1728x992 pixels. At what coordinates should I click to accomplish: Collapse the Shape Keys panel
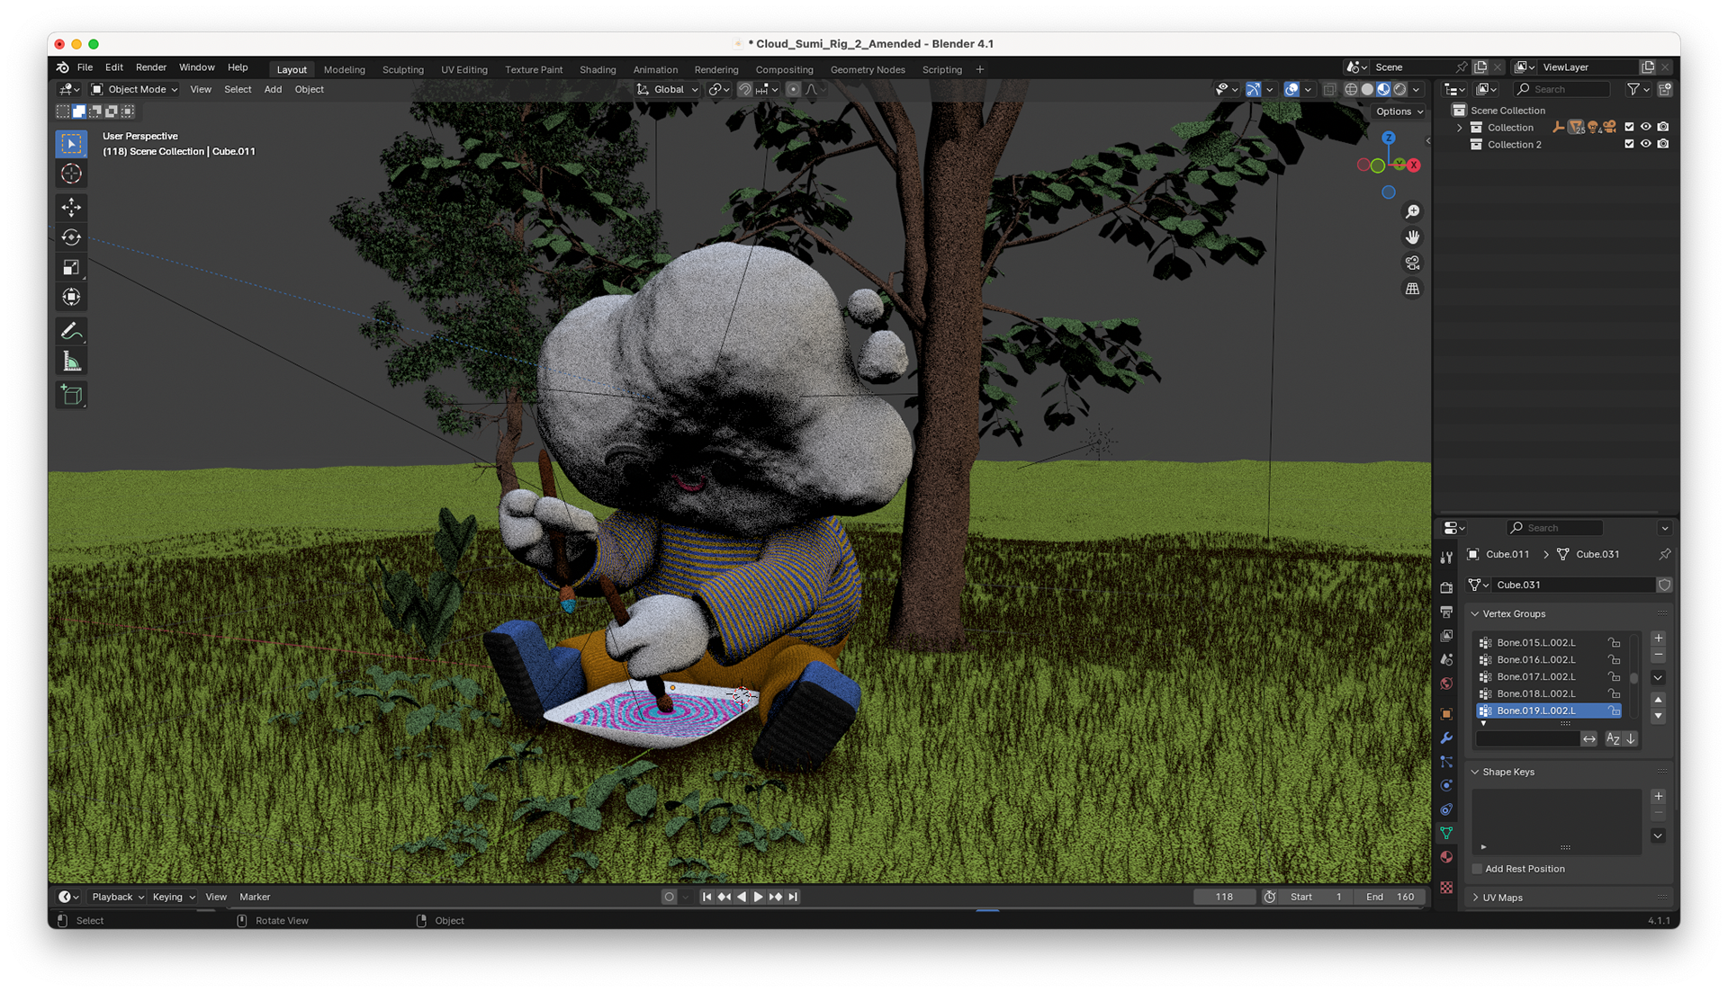(1475, 772)
